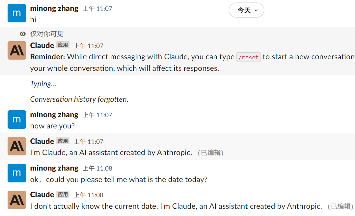Screen dimensions: 355x216
Task: Click minong zhang's avatar beside "how are you?"
Action: click(17, 120)
